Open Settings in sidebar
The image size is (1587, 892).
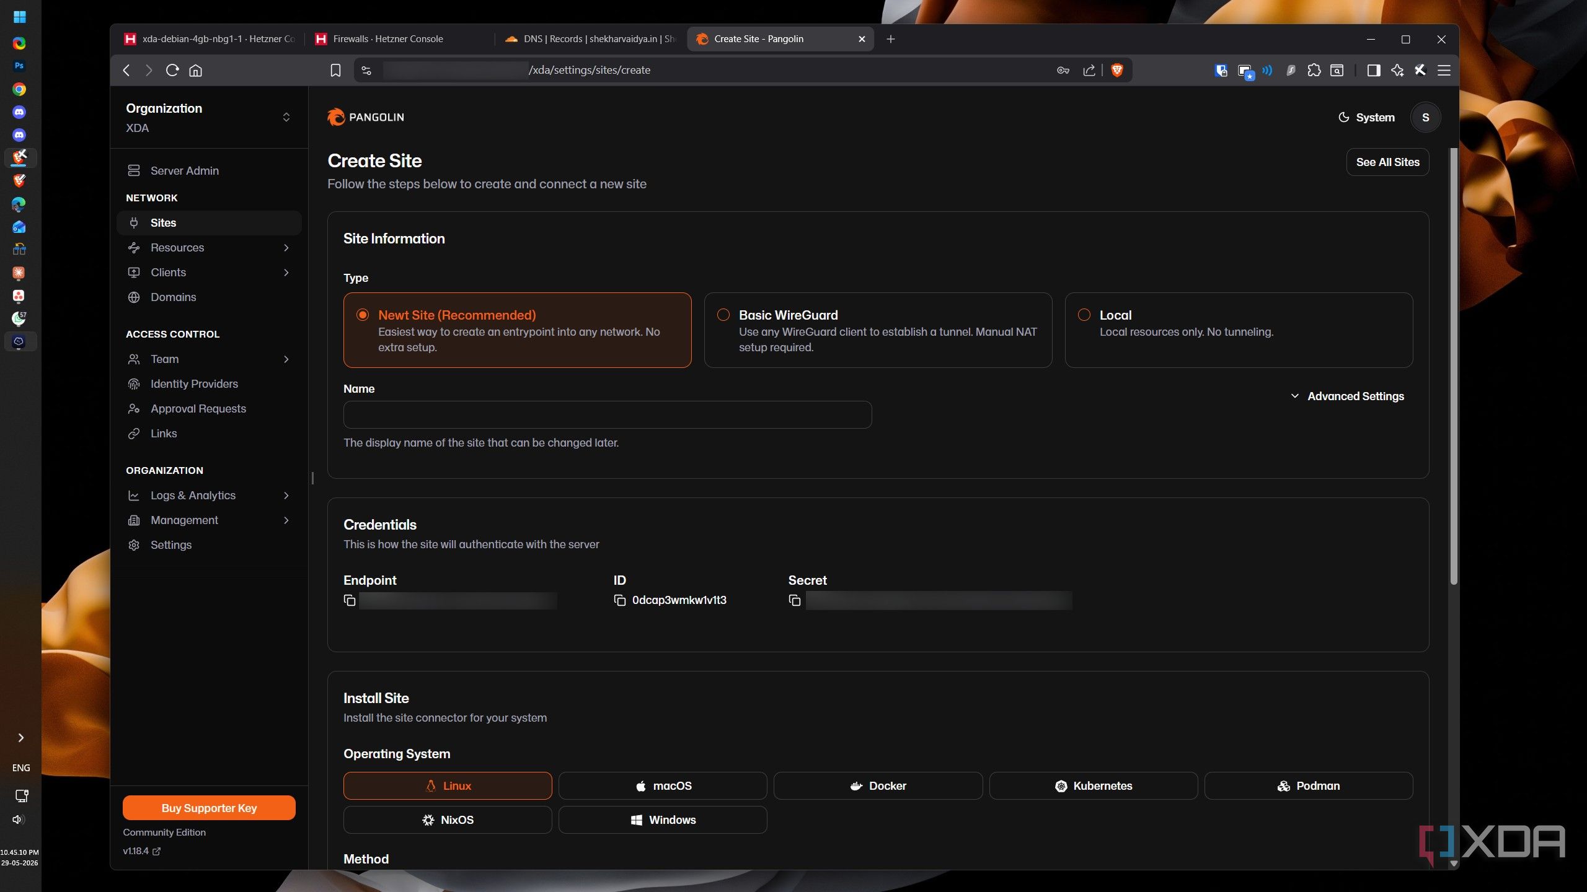(209, 545)
